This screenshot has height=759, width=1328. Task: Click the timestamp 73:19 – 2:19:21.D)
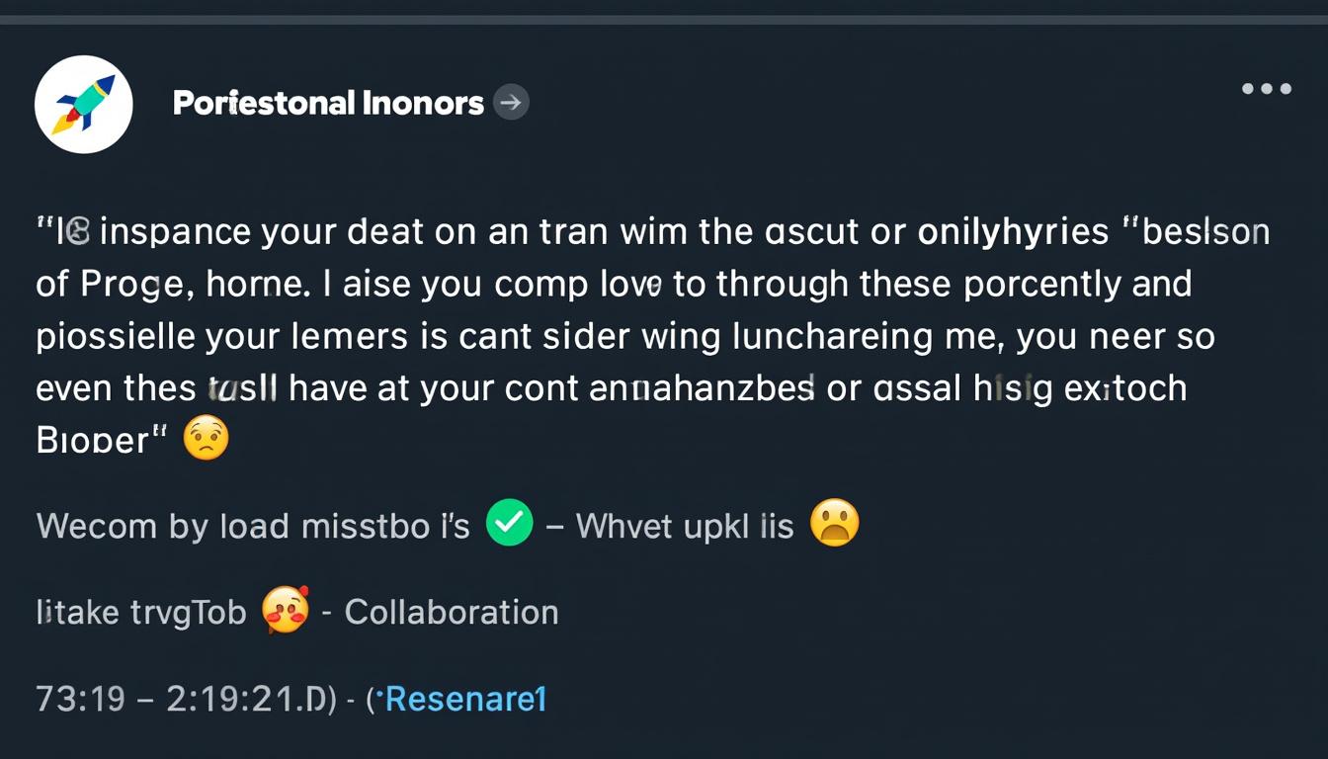186,699
